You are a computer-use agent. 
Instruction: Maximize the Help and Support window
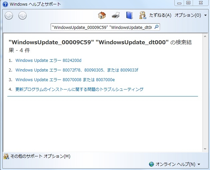(188, 3)
